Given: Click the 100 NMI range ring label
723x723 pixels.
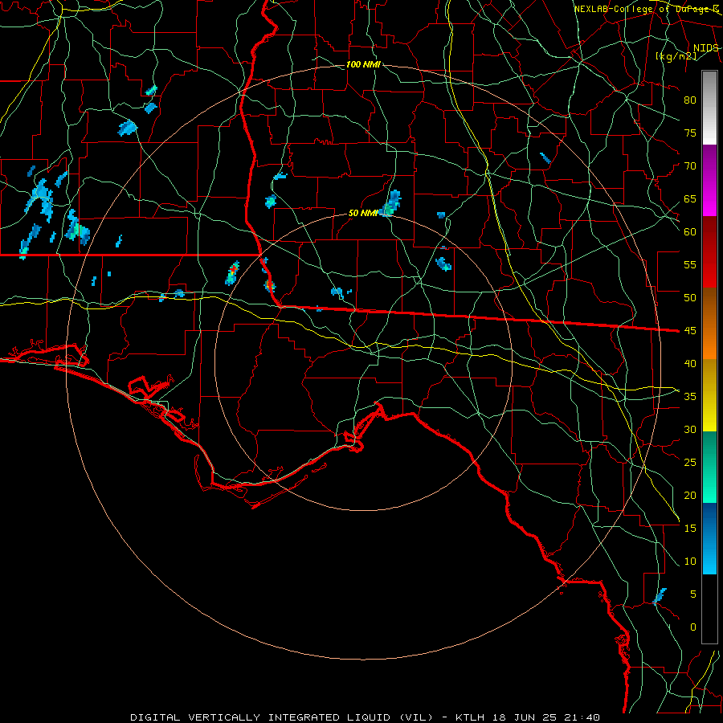Looking at the screenshot, I should (x=363, y=64).
